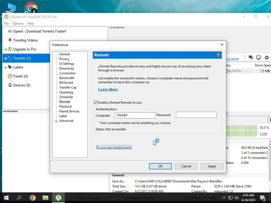The image size is (271, 203).
Task: Select Playback in preferences tree
Action: tap(66, 107)
